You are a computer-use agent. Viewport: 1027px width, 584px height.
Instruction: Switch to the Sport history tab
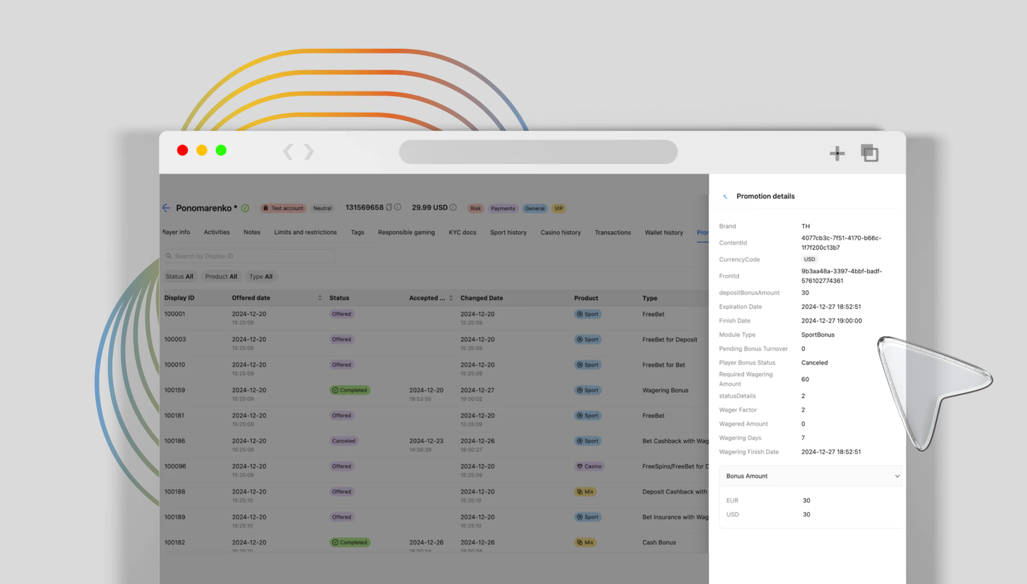click(x=508, y=233)
